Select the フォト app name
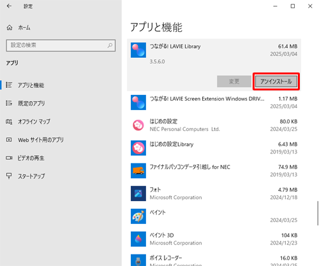Viewport: 319px width, 266px height. [155, 190]
